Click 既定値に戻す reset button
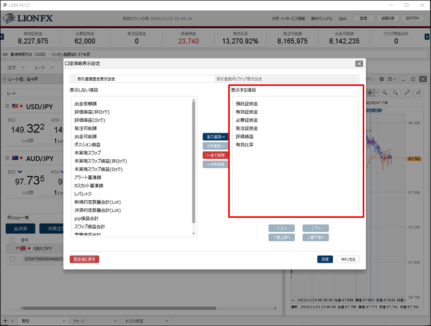This screenshot has width=431, height=326. click(x=84, y=259)
